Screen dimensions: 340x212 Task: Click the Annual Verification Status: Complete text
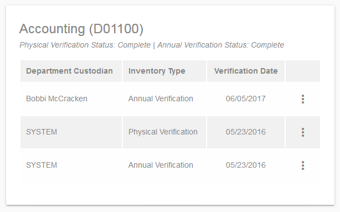click(x=221, y=45)
